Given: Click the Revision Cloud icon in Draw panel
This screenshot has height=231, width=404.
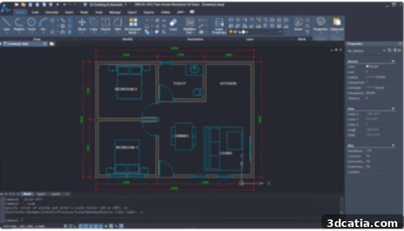Looking at the screenshot, I should click(62, 32).
